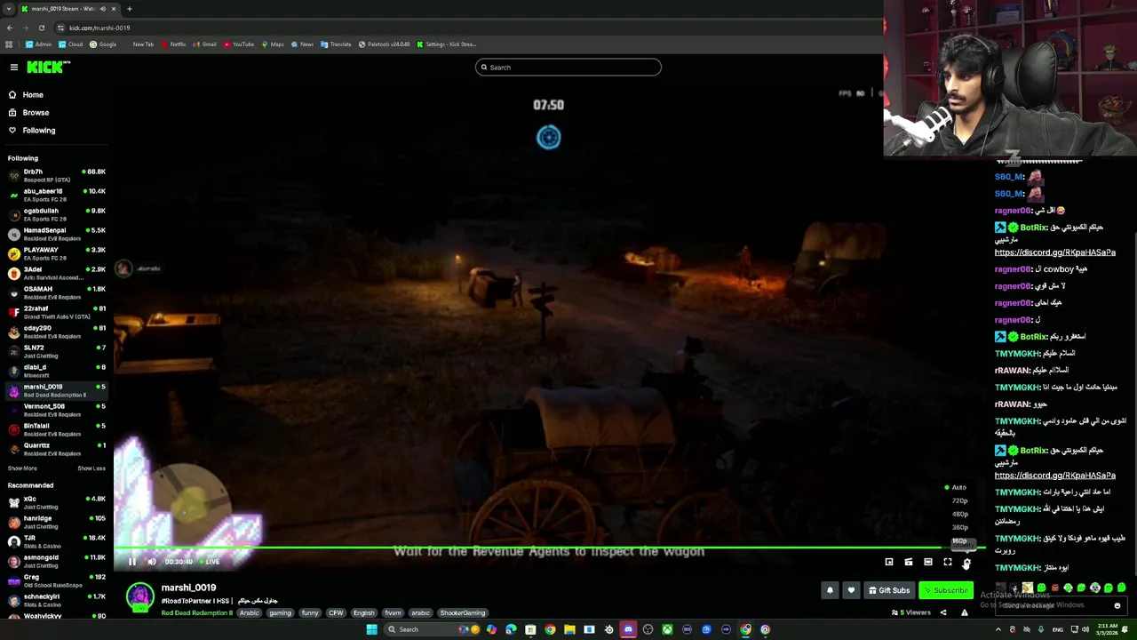This screenshot has width=1137, height=640.
Task: Select the Arabic stream tag
Action: click(x=250, y=612)
